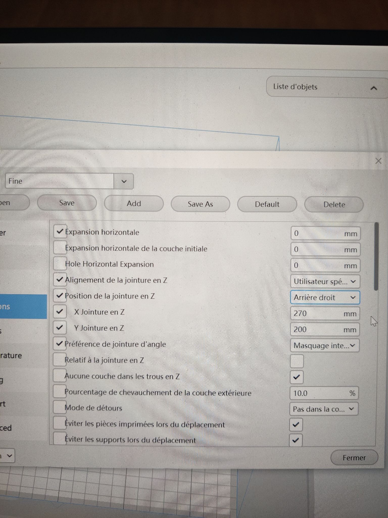388x518 pixels.
Task: Enable the Relatif à la jointure en Z value checkbox
Action: [297, 361]
